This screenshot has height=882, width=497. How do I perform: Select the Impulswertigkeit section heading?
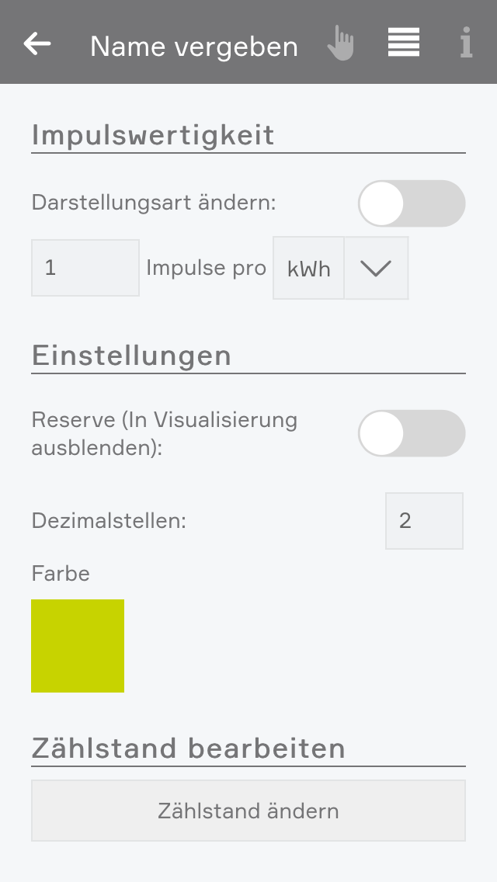(x=153, y=135)
